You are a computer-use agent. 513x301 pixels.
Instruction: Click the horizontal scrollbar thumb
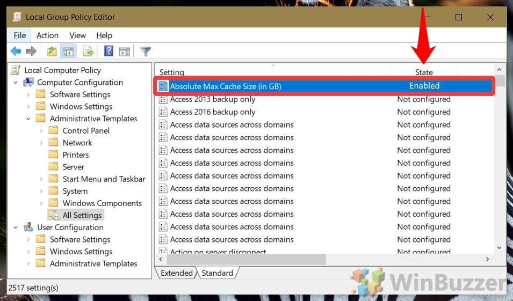coord(246,259)
